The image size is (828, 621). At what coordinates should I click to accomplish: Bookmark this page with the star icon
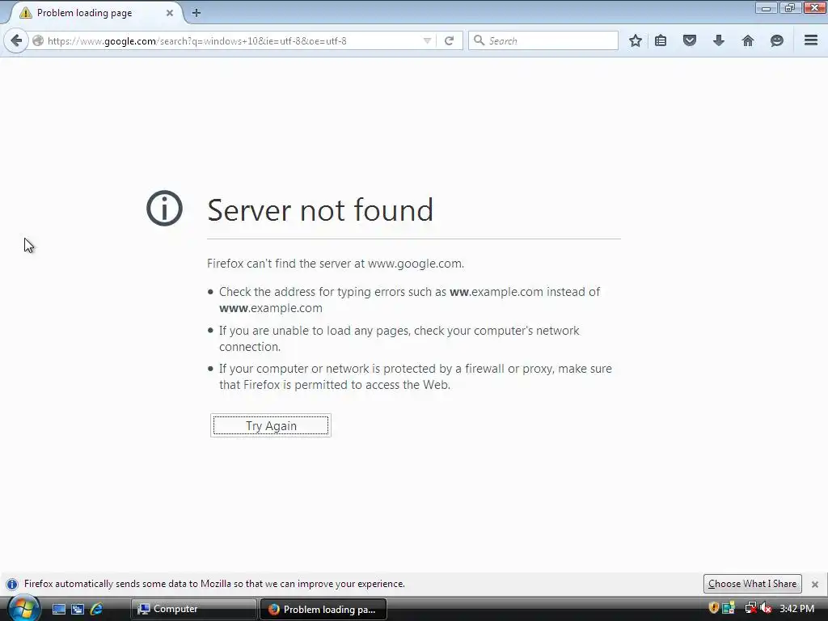(636, 40)
